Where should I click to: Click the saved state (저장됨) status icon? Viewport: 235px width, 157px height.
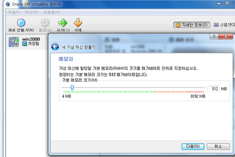click(24, 44)
